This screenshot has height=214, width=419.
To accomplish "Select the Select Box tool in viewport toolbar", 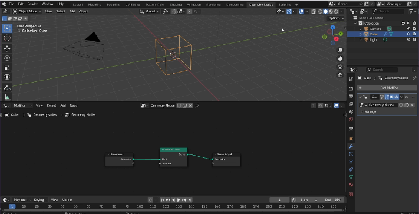I will [7, 28].
